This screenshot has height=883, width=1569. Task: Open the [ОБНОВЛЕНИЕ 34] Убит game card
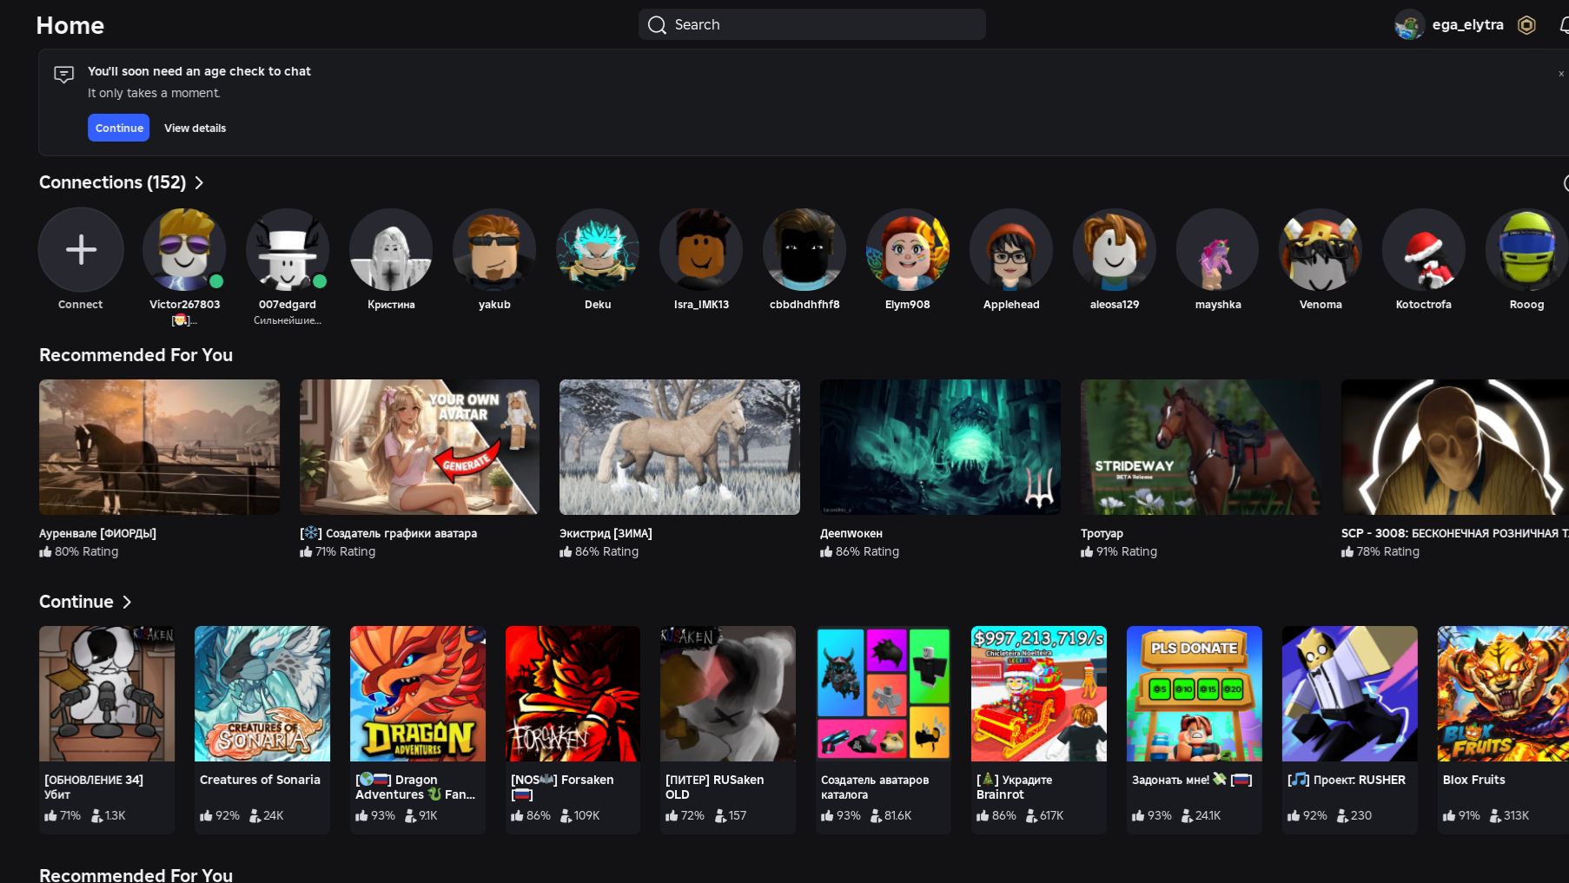tap(107, 729)
